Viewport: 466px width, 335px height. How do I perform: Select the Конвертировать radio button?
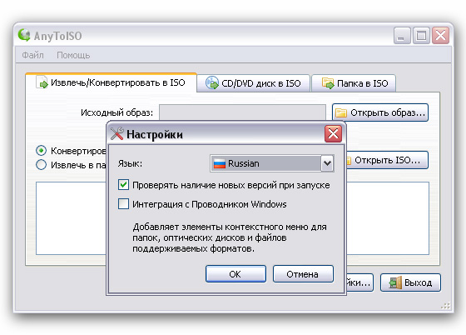pos(41,151)
